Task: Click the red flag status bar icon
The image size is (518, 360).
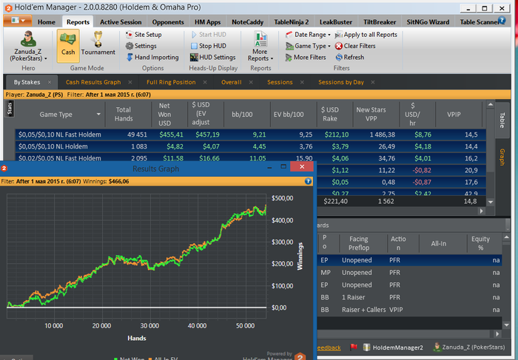Action: (354, 347)
